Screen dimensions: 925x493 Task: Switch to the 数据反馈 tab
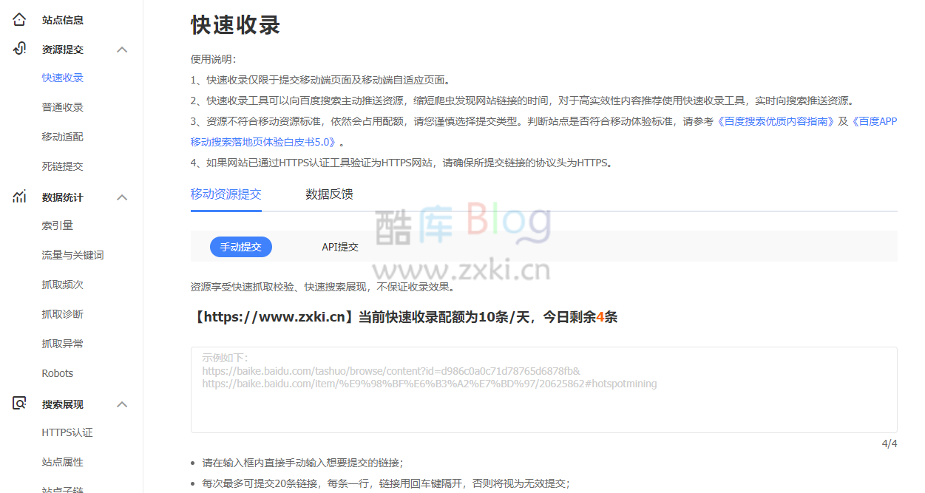(328, 194)
